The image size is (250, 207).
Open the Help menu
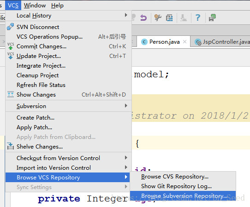(x=57, y=6)
